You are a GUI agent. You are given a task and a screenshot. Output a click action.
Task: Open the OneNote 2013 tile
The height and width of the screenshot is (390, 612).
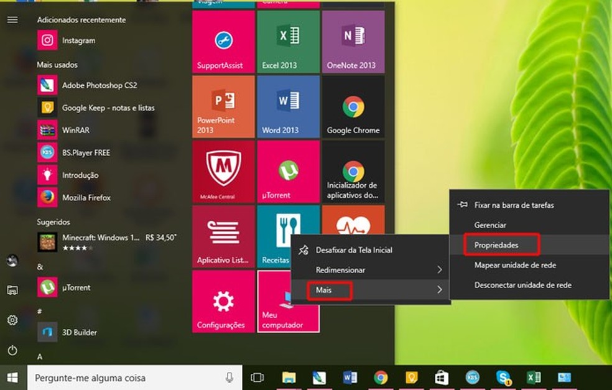[x=353, y=42]
